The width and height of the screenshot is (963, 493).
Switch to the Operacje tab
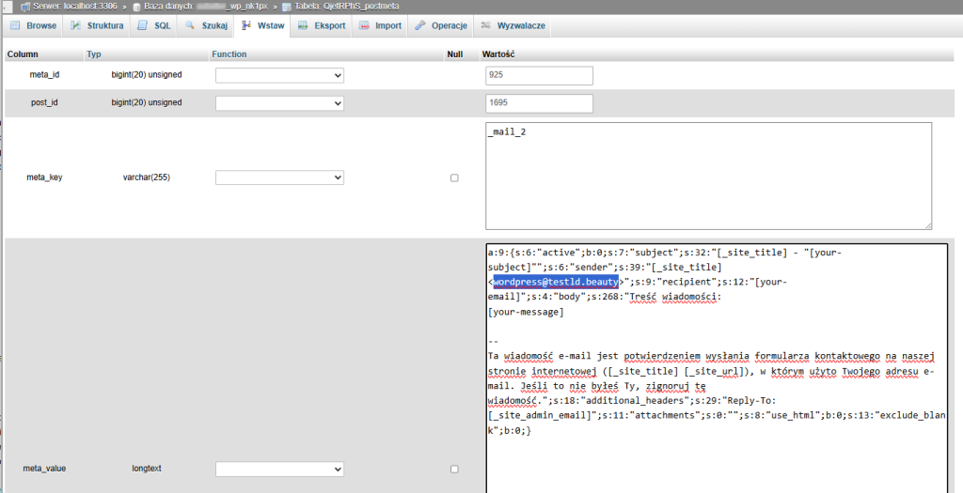point(441,25)
